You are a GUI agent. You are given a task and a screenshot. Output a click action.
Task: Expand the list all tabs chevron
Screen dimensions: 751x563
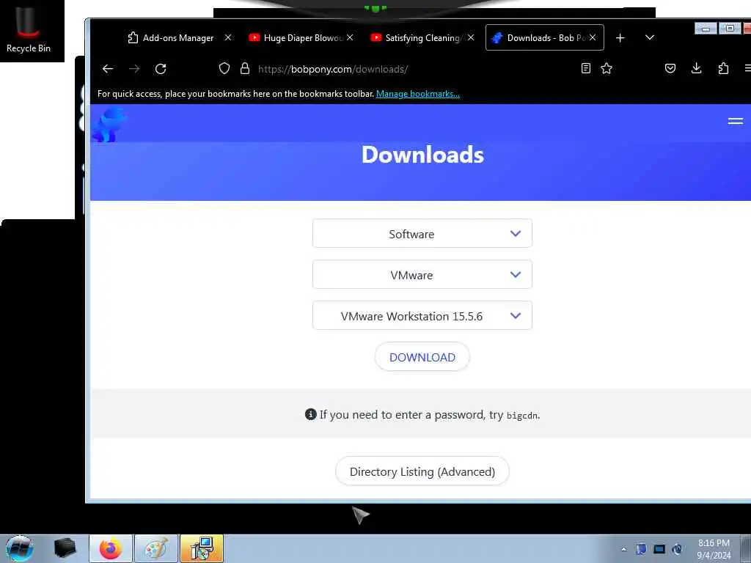(x=650, y=37)
